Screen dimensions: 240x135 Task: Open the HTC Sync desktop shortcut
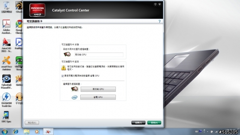[6, 117]
